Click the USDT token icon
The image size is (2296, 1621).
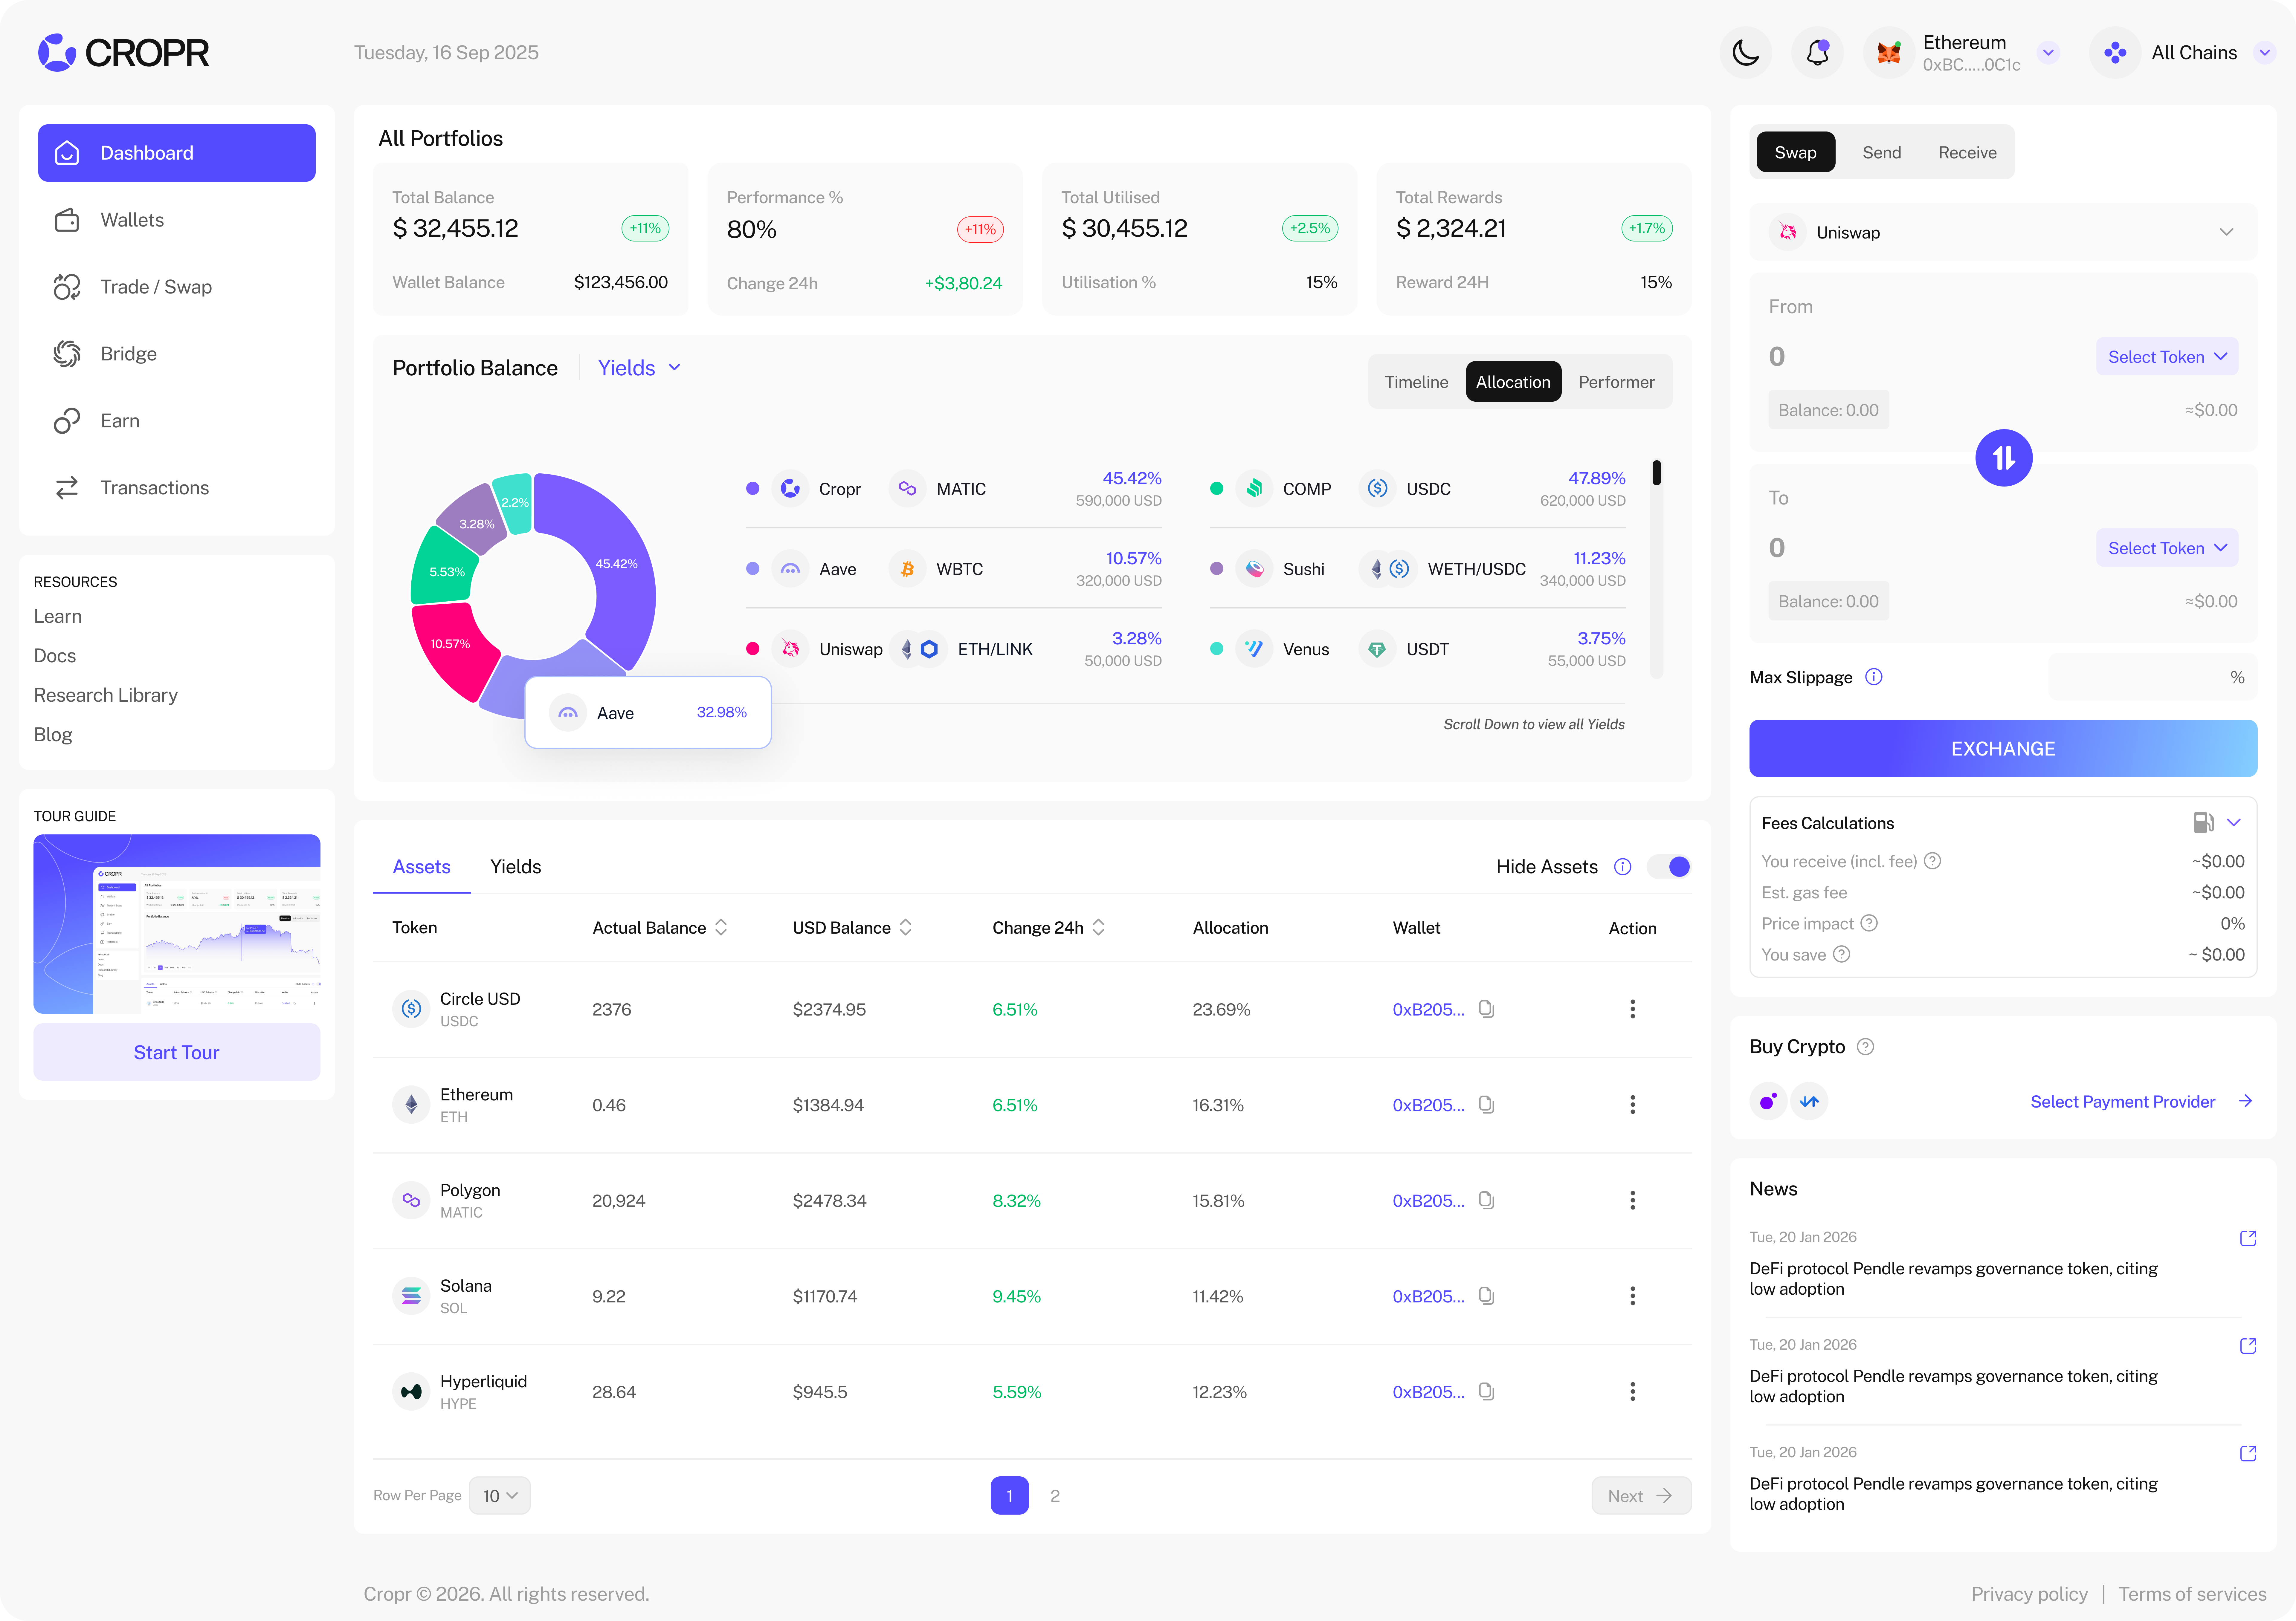click(x=1377, y=649)
